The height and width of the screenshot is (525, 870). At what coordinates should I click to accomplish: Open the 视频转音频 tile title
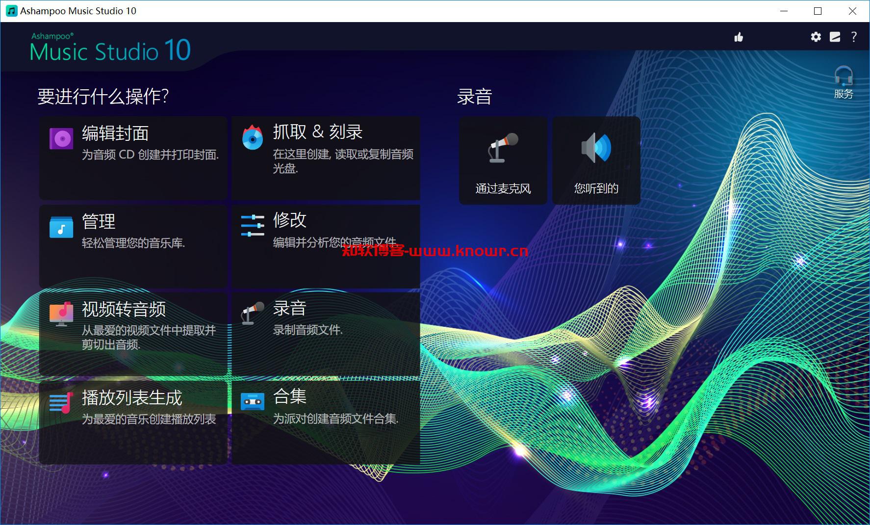click(124, 309)
